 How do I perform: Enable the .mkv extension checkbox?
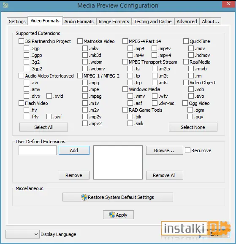coord(85,48)
